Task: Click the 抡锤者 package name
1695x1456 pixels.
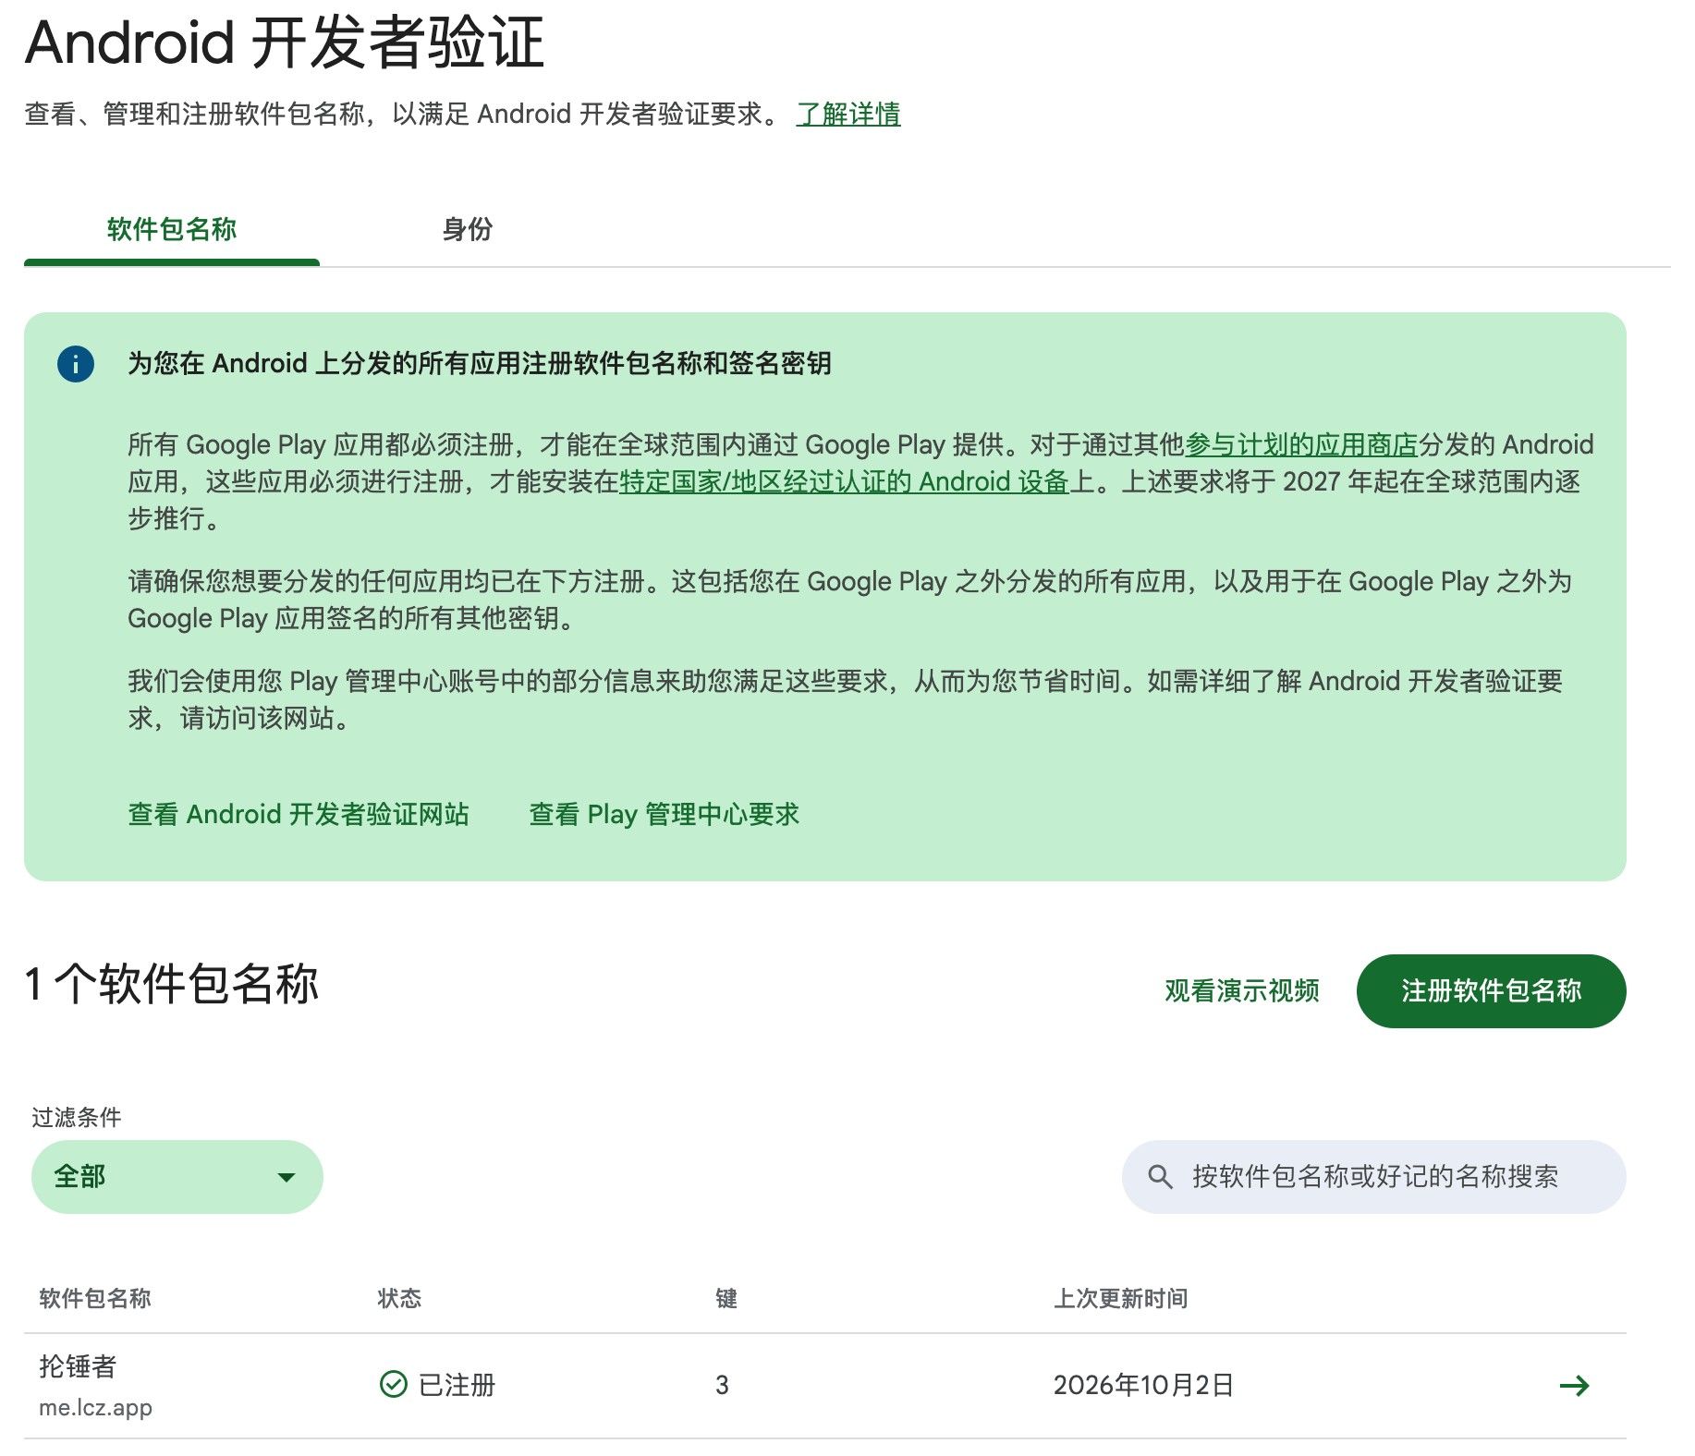Action: (79, 1366)
